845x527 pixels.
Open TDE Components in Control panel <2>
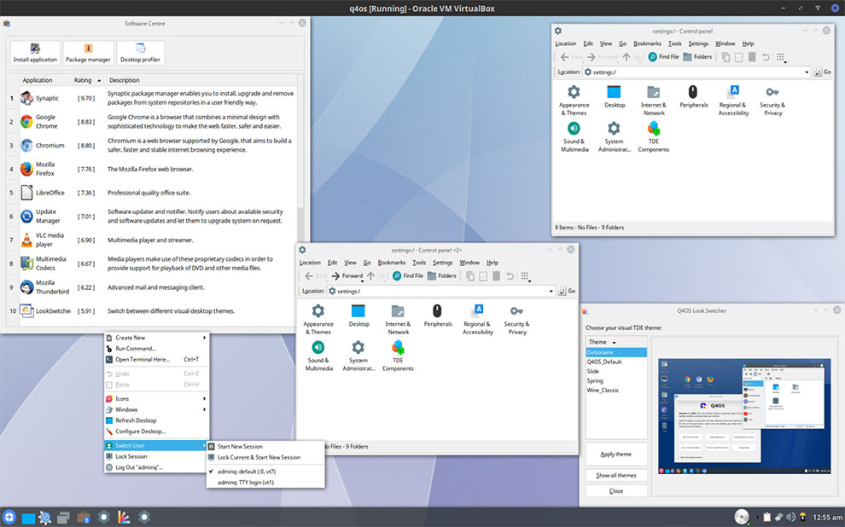398,356
